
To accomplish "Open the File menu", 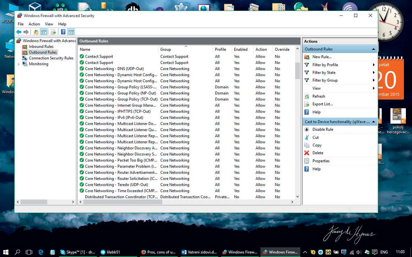I will pos(21,24).
